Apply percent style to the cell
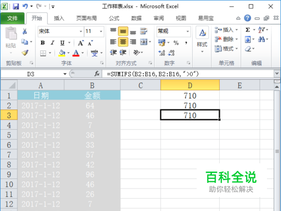The height and width of the screenshot is (211, 281). click(176, 43)
